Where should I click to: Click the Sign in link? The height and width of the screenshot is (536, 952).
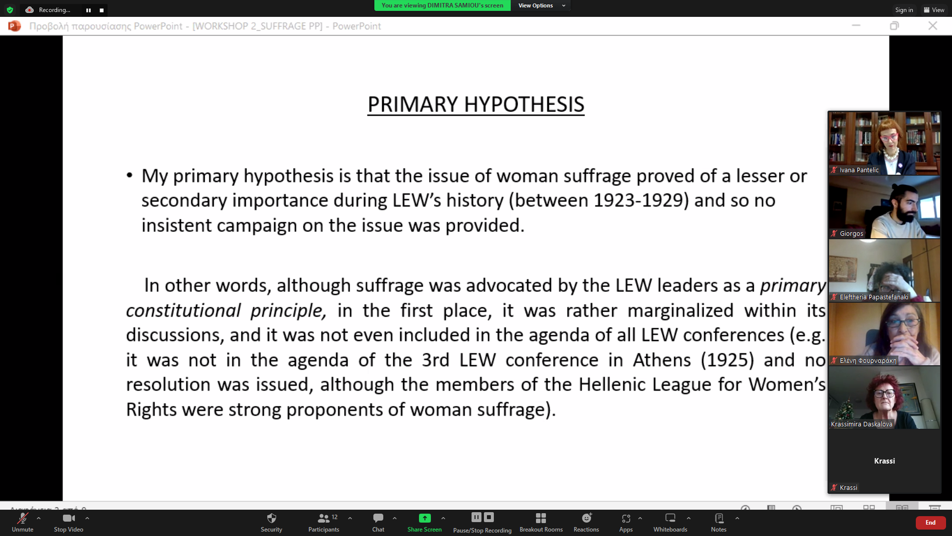pos(904,10)
